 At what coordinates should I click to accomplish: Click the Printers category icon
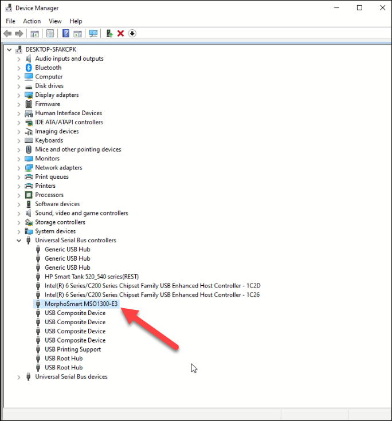click(29, 186)
